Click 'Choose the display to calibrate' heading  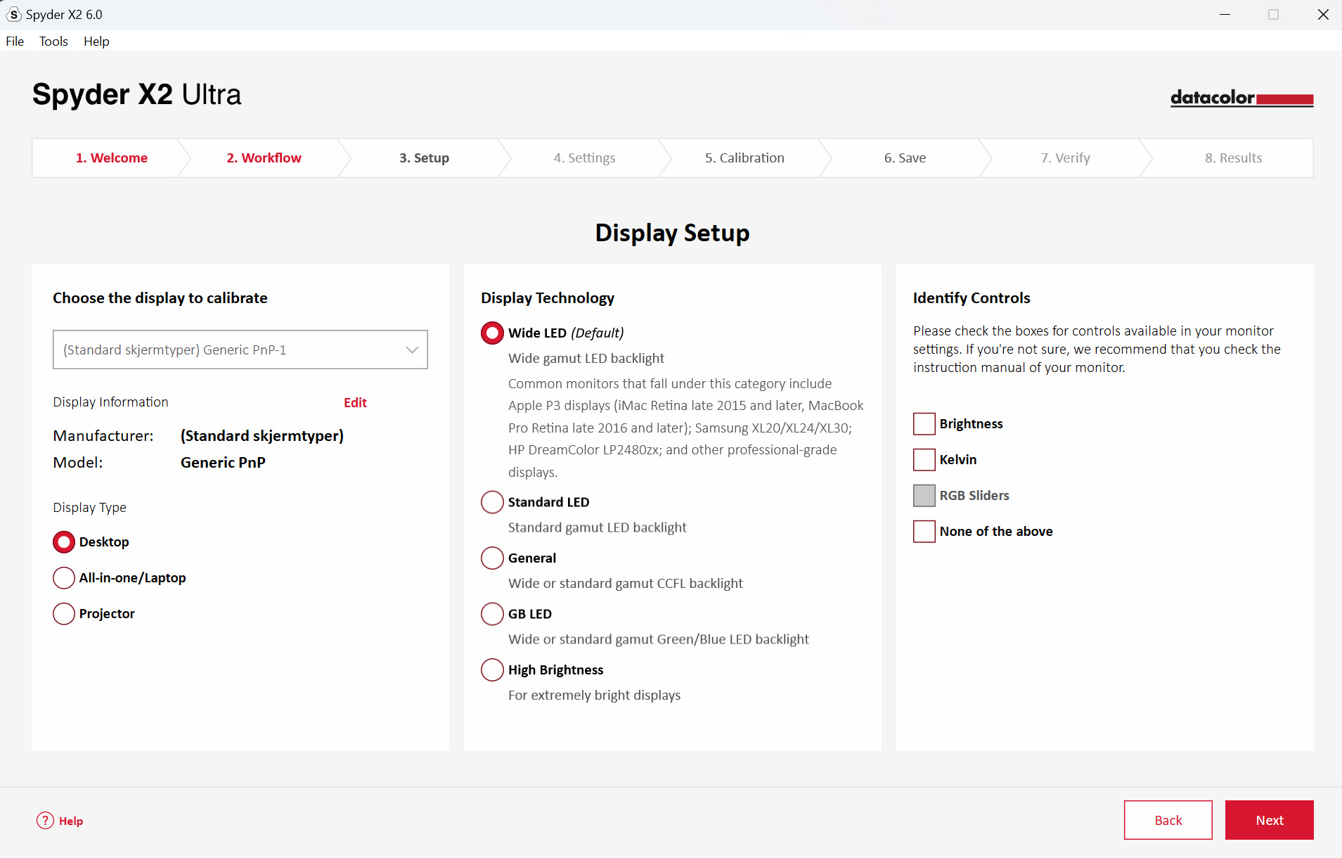[160, 298]
